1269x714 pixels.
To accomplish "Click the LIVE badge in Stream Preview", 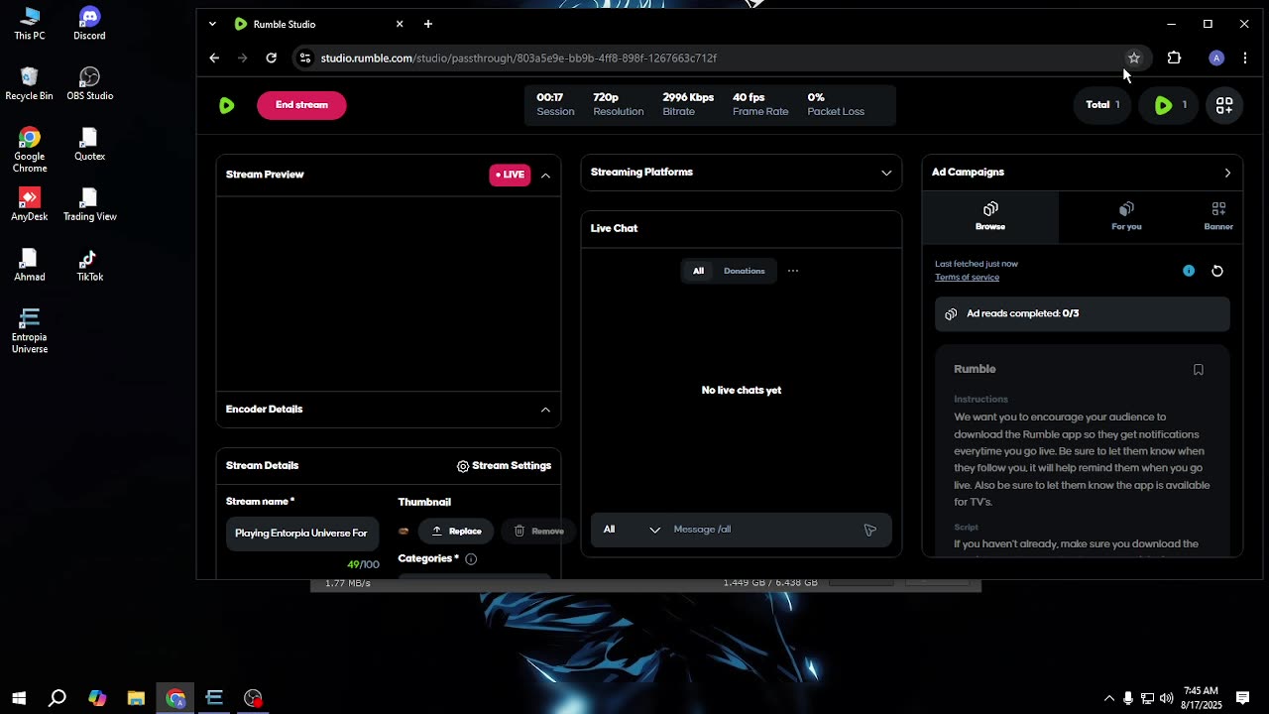I will point(510,175).
